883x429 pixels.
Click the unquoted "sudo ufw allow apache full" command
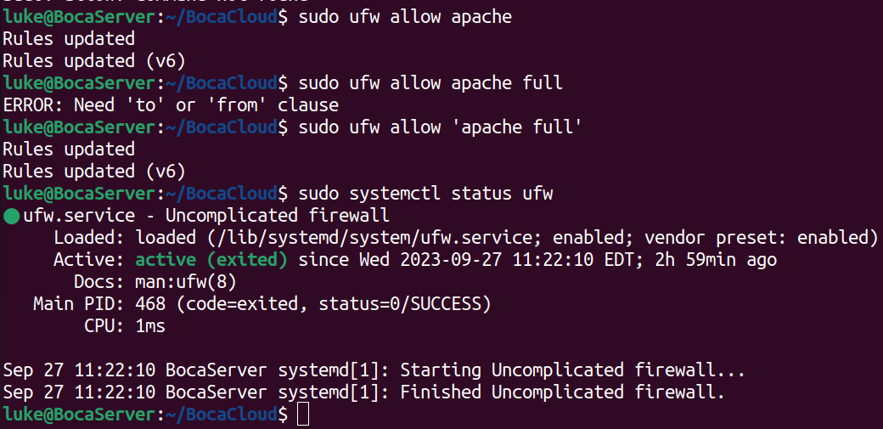click(x=430, y=83)
